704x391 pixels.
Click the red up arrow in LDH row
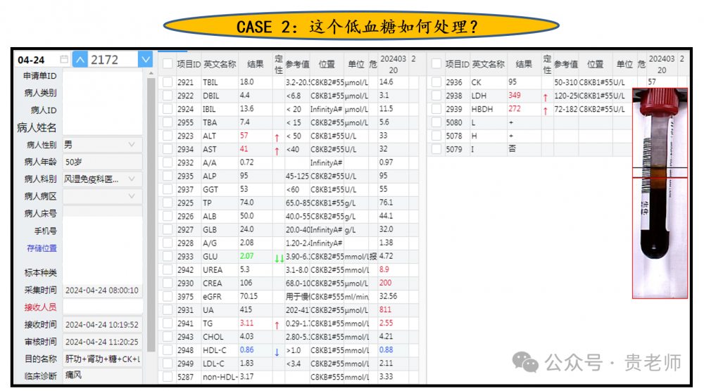click(545, 96)
